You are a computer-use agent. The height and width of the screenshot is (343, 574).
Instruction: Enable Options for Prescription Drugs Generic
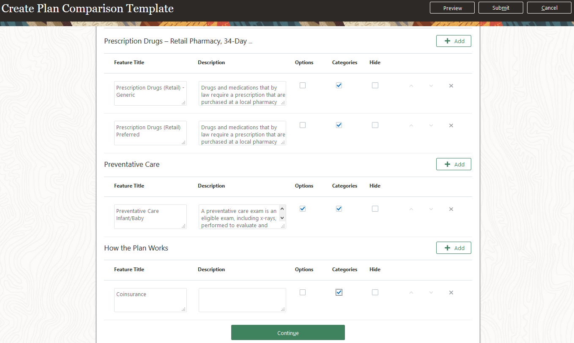(303, 85)
